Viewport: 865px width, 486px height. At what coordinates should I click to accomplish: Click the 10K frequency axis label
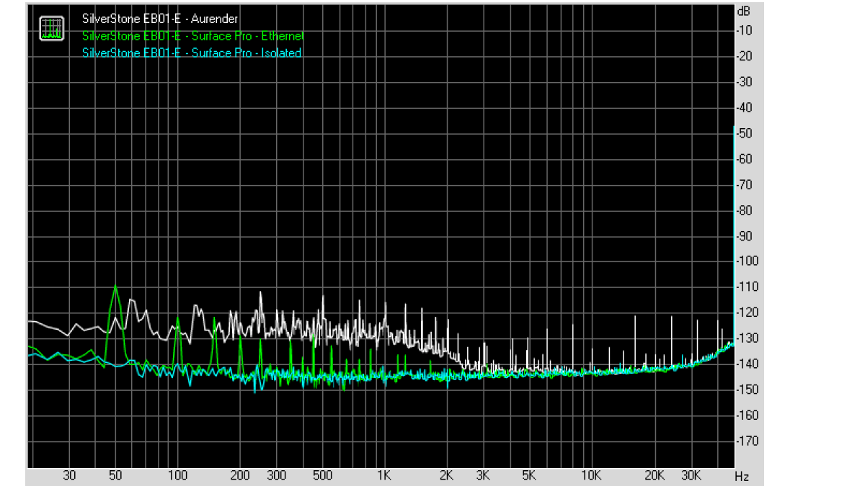point(592,476)
